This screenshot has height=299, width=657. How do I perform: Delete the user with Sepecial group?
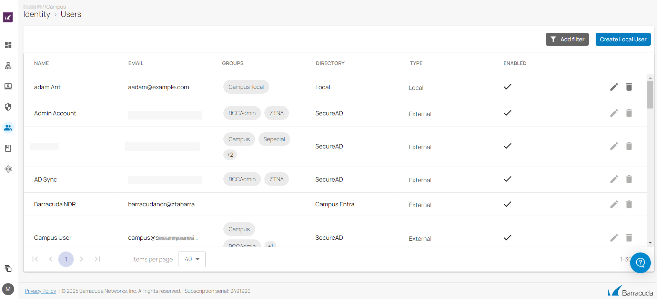tap(629, 146)
